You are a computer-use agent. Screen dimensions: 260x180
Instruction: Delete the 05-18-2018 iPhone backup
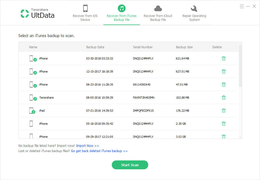[x=224, y=124]
